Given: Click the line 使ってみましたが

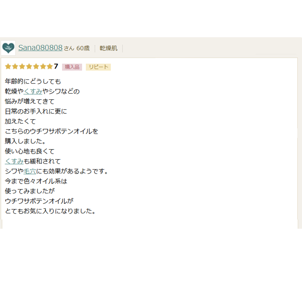Looking at the screenshot, I should point(30,191).
